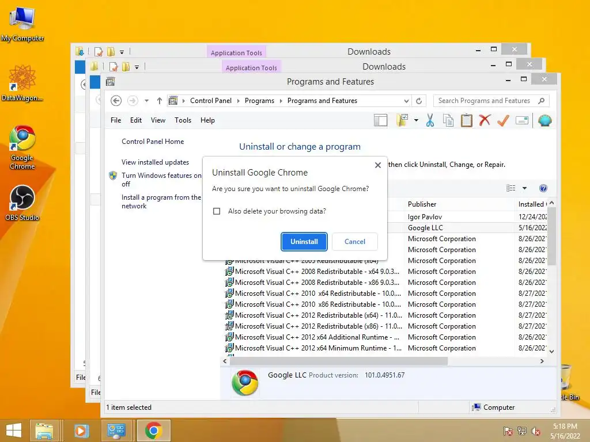The width and height of the screenshot is (590, 442).
Task: Select Microsoft Visual C++ 2012 x64 Additional Runtime
Action: tap(312, 337)
